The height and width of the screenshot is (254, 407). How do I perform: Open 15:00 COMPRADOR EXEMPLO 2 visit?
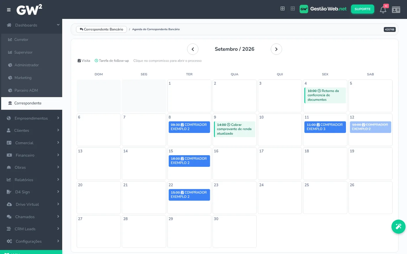[x=189, y=195]
